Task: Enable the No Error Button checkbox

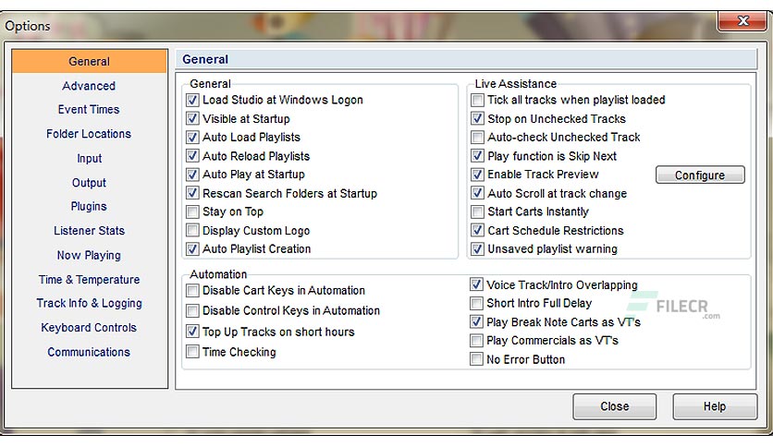Action: (x=477, y=360)
